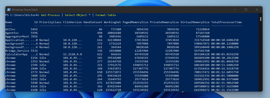Click processor time 00:01:12.6093750

(225, 72)
